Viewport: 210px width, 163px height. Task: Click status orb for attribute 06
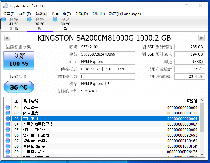coord(8,135)
